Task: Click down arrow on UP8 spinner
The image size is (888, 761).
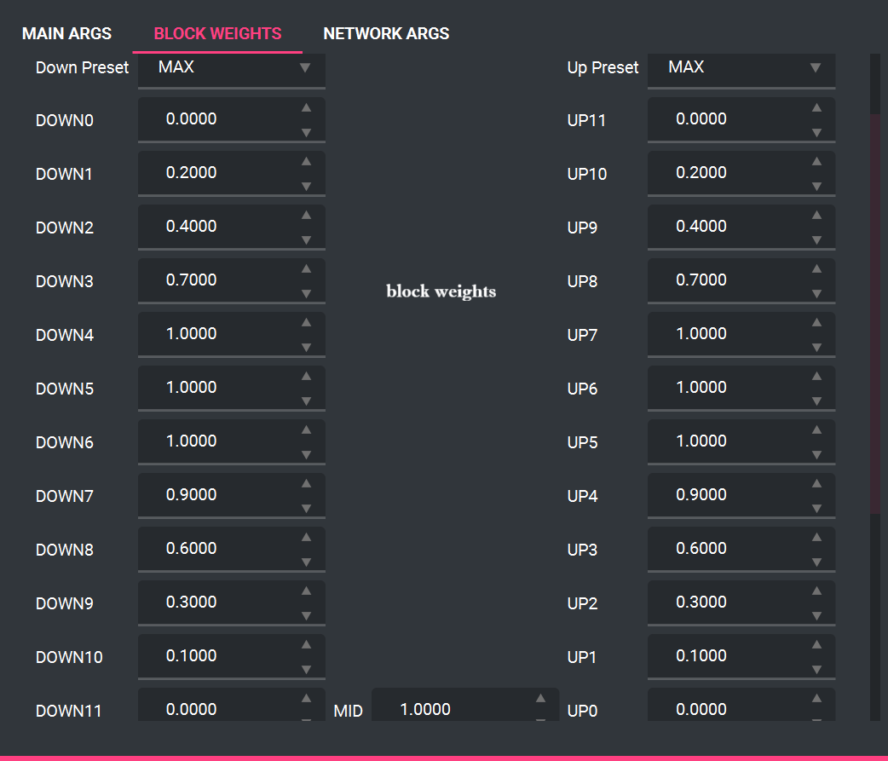Action: click(816, 294)
